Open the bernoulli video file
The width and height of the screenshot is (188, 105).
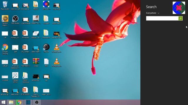(57, 35)
